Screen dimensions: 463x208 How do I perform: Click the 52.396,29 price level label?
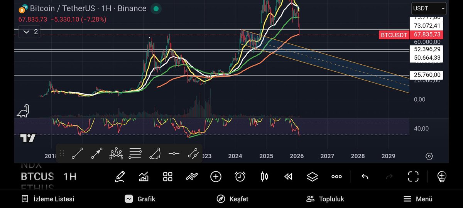tap(426, 49)
